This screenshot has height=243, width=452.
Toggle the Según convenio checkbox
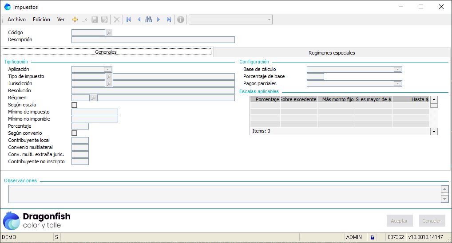click(75, 133)
